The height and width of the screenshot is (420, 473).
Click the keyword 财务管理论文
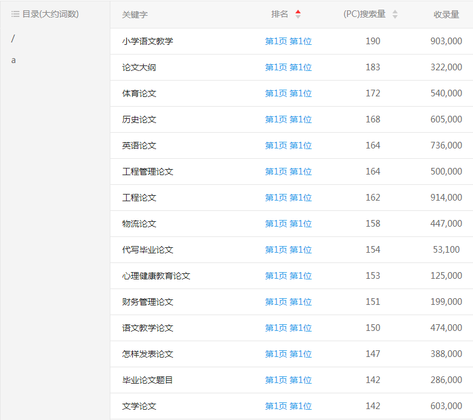(x=147, y=302)
